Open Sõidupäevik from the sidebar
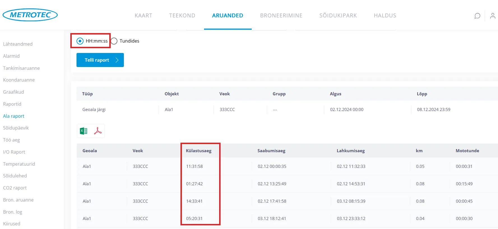The height and width of the screenshot is (229, 498). (16, 128)
